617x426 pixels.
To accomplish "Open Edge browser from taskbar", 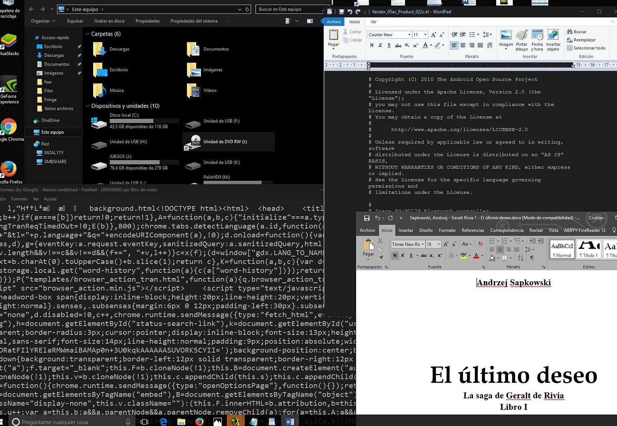I will 163,422.
